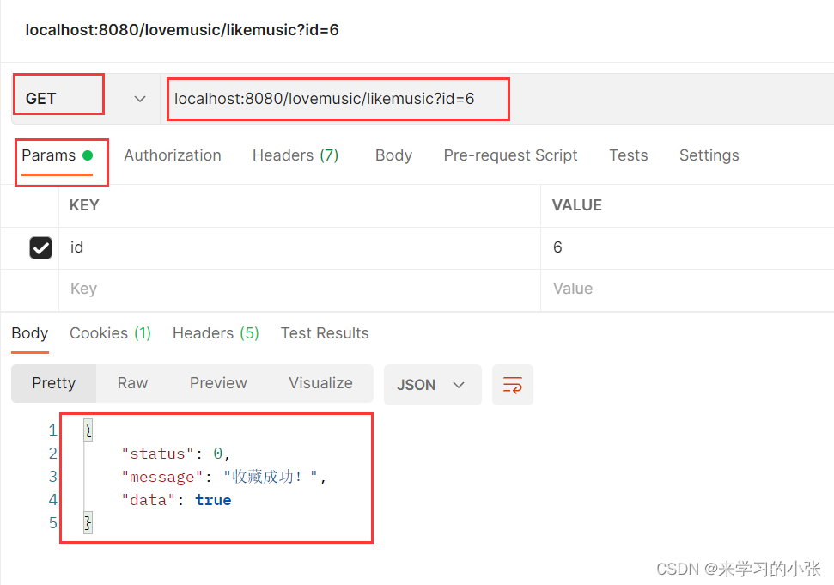This screenshot has height=585, width=834.
Task: Open the Settings tab
Action: (x=709, y=155)
